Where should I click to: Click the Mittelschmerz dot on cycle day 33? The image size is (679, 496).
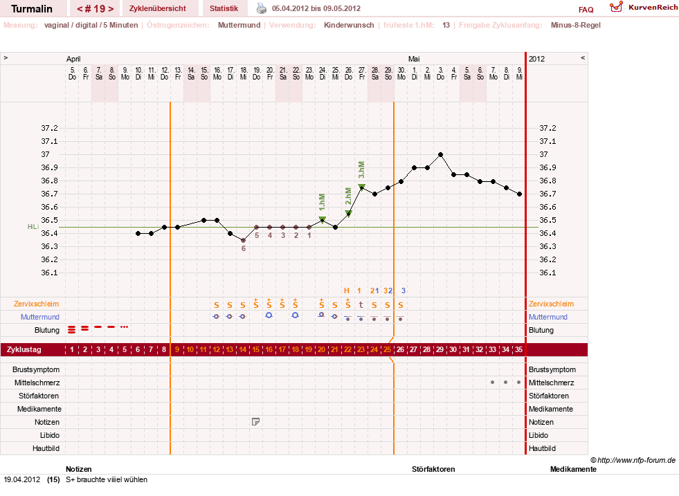pyautogui.click(x=492, y=382)
